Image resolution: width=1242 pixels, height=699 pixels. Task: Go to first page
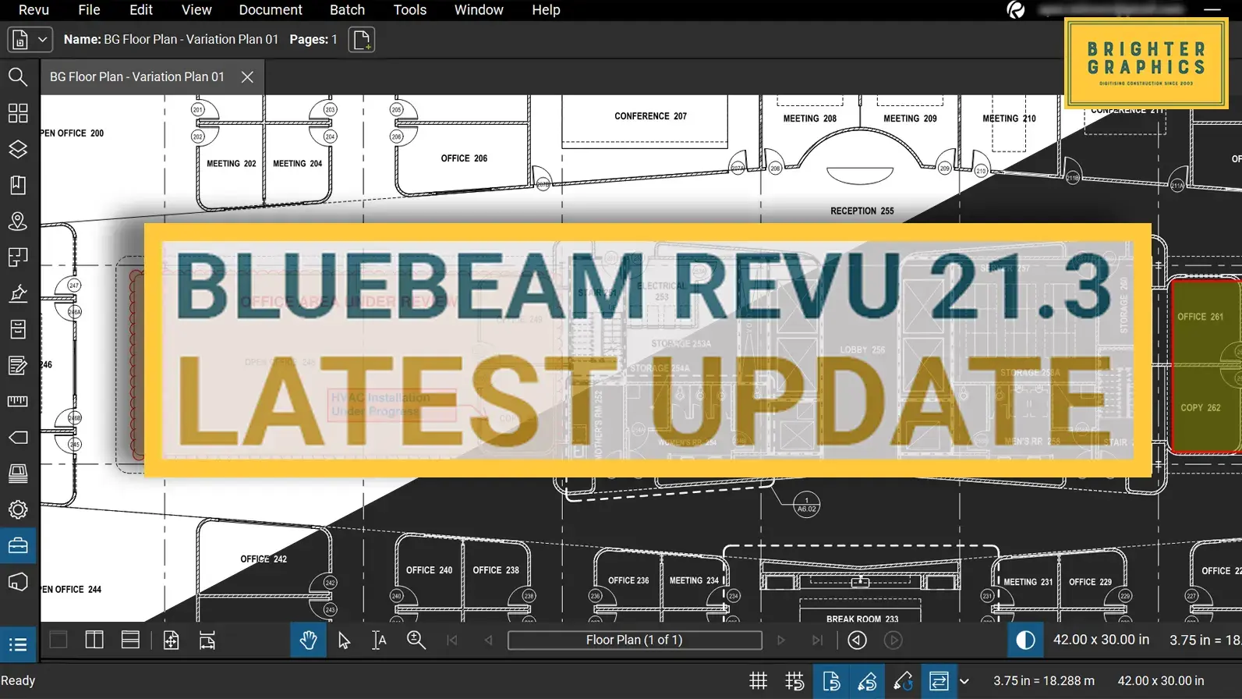click(452, 640)
